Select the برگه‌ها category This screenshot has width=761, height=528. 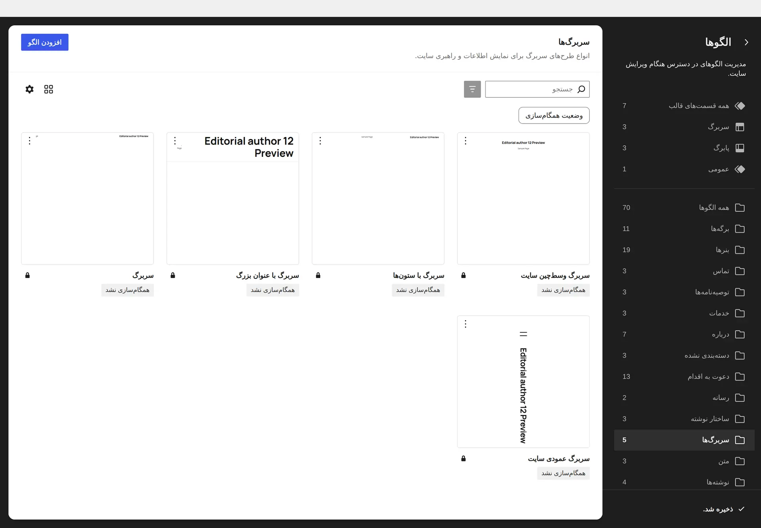(684, 229)
